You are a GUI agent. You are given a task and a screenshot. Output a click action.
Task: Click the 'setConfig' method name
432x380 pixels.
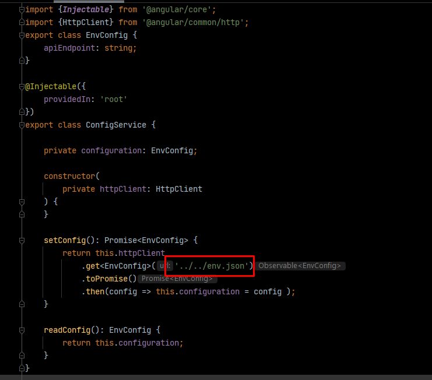65,240
